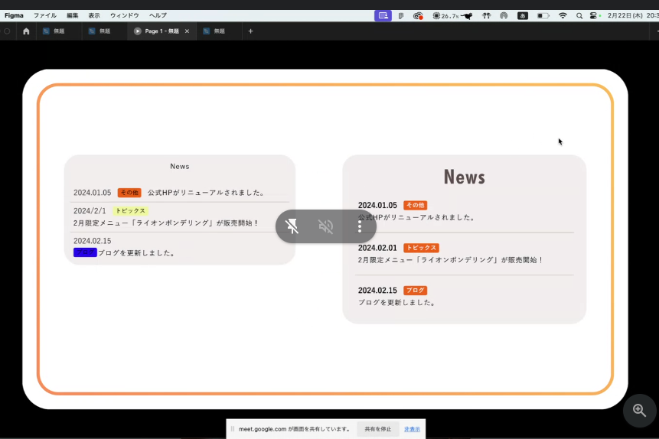
Task: Open Control Center icon in menu bar
Action: (x=593, y=16)
